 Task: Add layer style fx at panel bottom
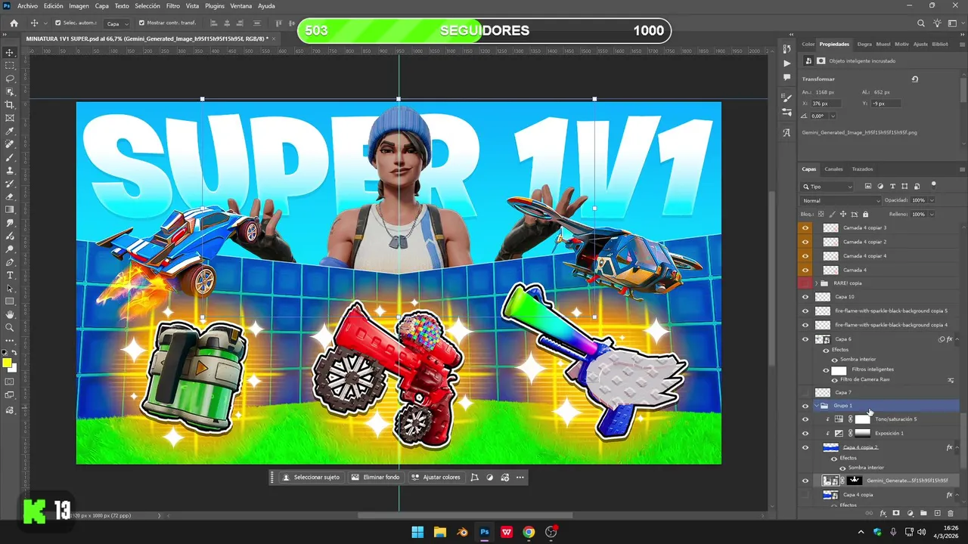(x=883, y=513)
